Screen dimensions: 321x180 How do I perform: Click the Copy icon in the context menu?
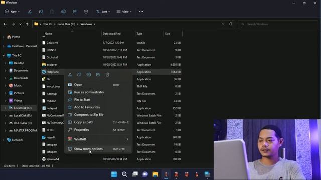coord(79,74)
